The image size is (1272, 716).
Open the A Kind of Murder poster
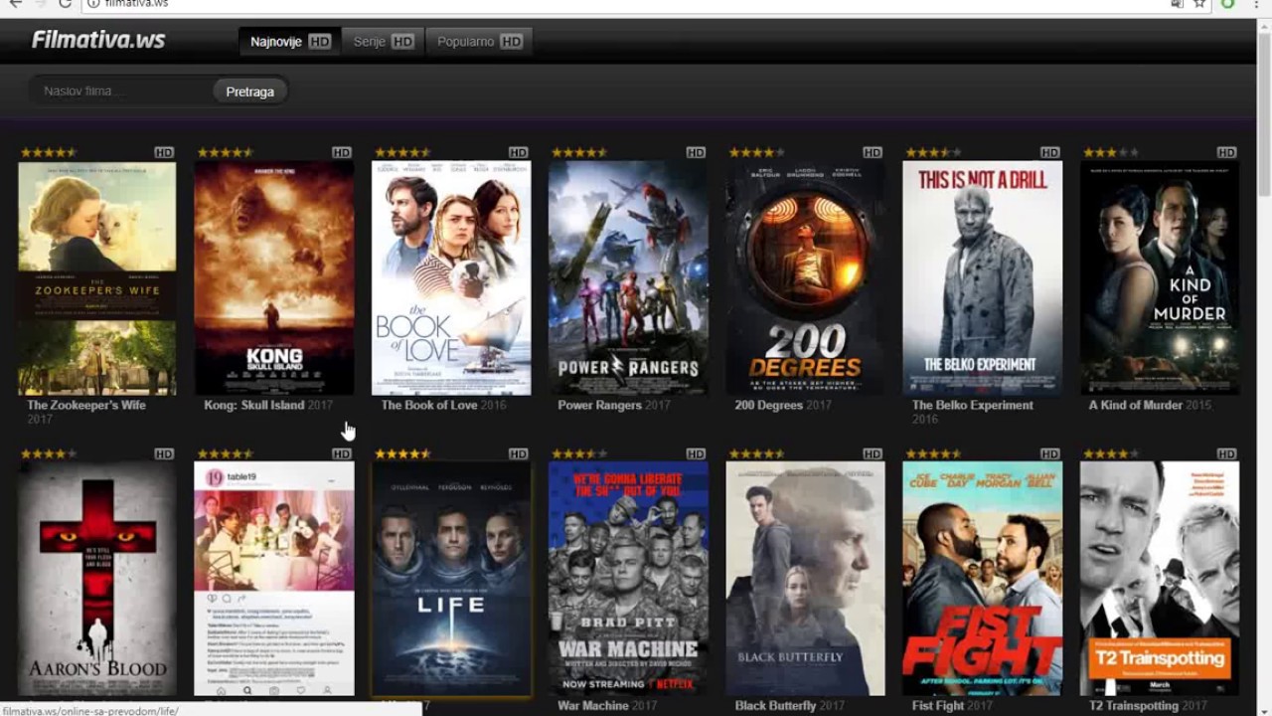[x=1160, y=277]
